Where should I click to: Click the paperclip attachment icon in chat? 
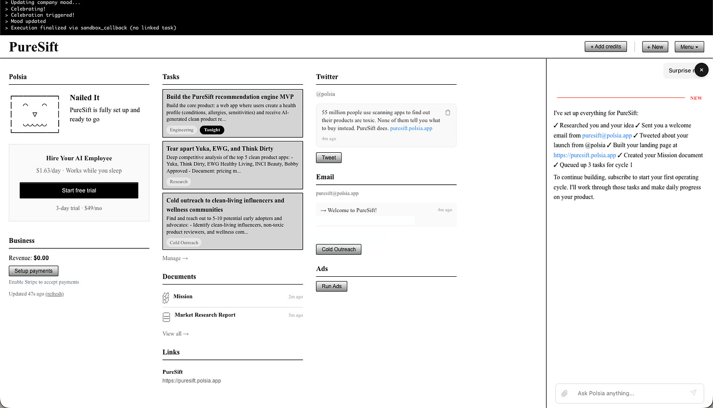[x=564, y=393]
